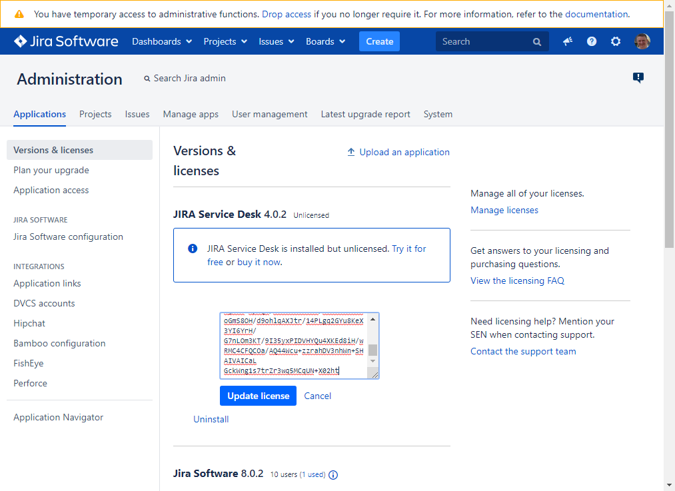This screenshot has height=491, width=675.
Task: Click the buy it now link
Action: tap(259, 262)
